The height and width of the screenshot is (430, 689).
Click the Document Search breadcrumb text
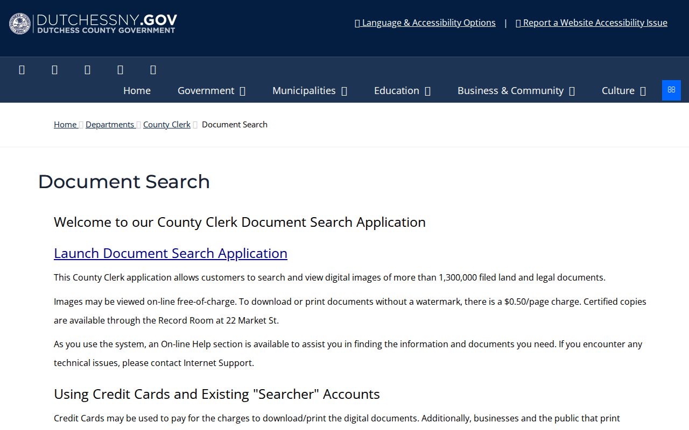point(235,124)
